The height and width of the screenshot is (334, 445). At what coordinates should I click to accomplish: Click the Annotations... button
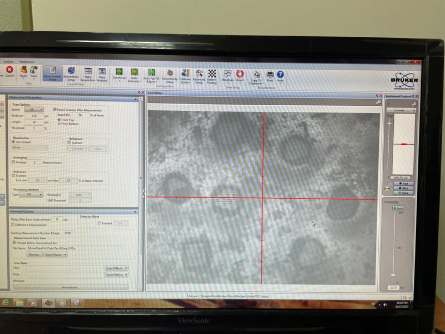click(x=71, y=287)
